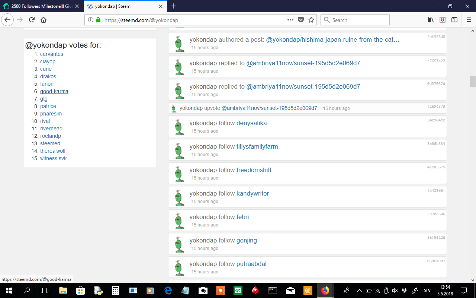Click avatar beside follow denysatika entry
476x298 pixels.
point(179,127)
